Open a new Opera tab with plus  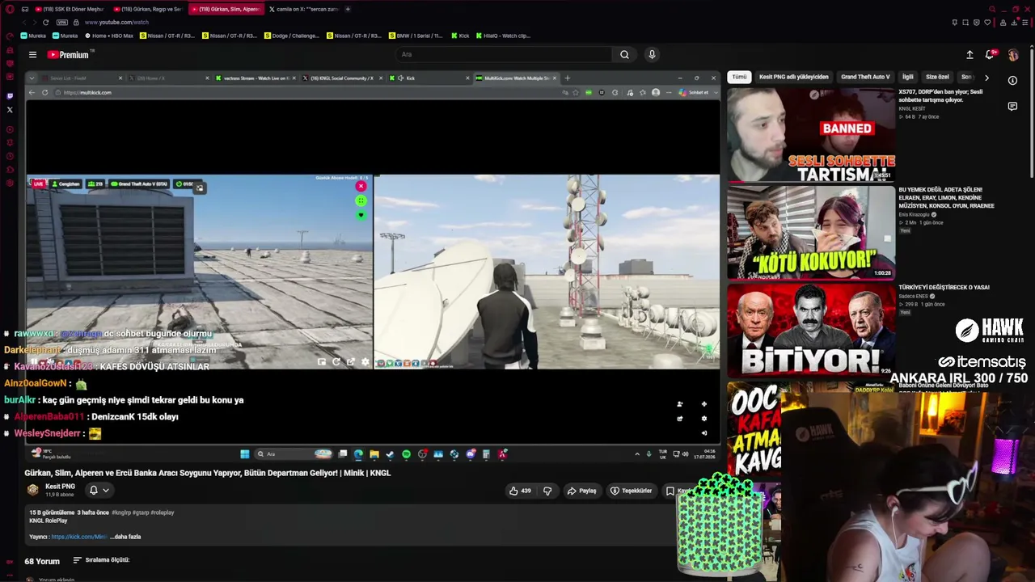tap(348, 9)
